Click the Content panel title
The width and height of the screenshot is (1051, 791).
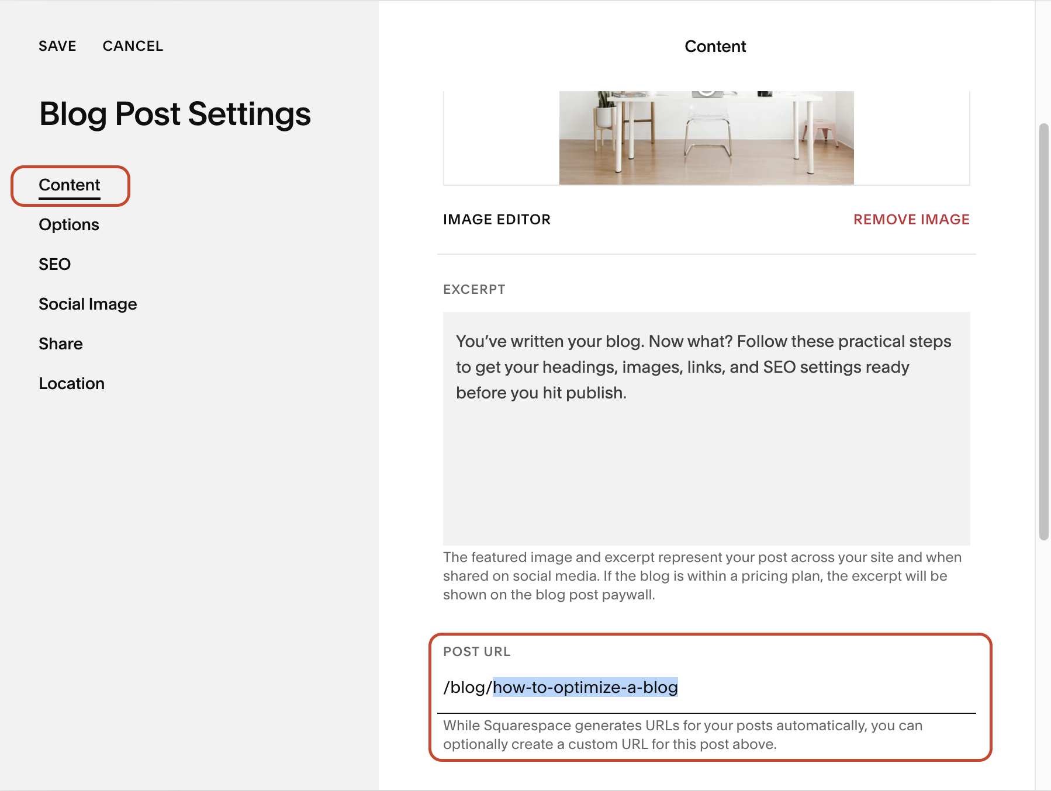pos(715,47)
